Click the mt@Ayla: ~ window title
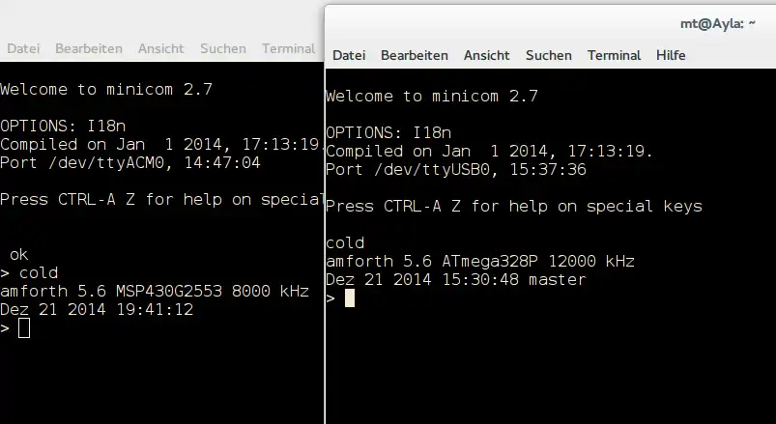This screenshot has width=776, height=424. coord(718,23)
